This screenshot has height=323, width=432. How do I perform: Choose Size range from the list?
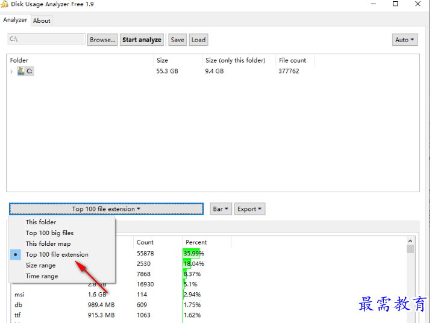coord(40,265)
